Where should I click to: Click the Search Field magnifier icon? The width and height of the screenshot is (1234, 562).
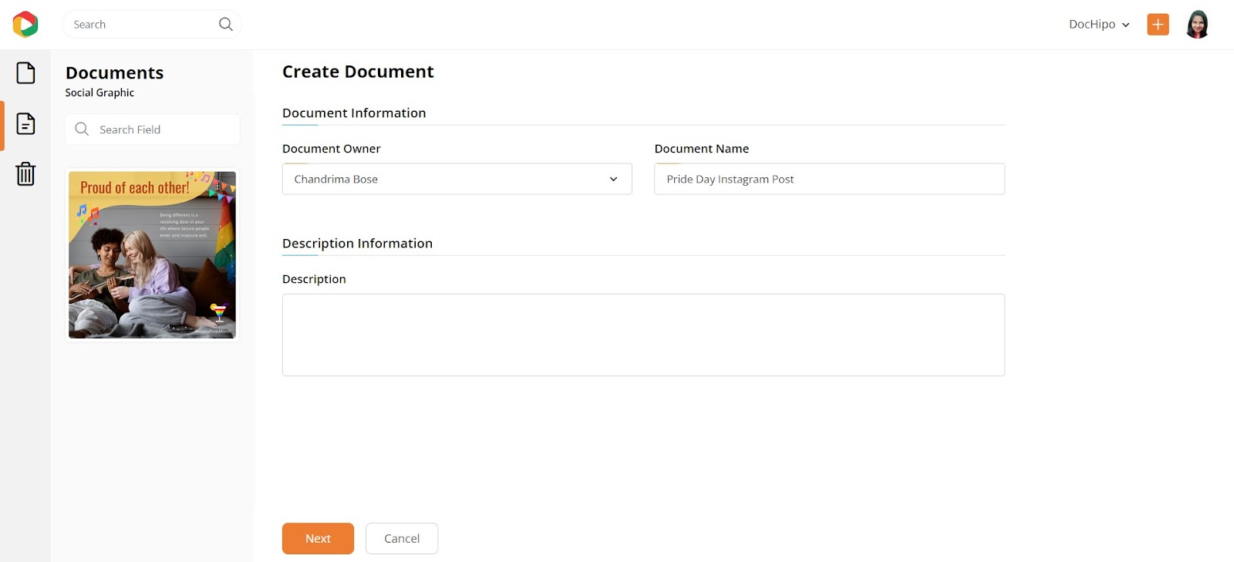coord(82,129)
